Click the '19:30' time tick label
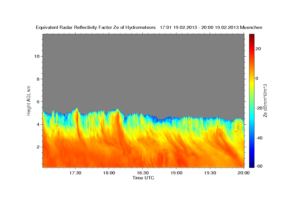The image size is (302, 201). pos(210,173)
